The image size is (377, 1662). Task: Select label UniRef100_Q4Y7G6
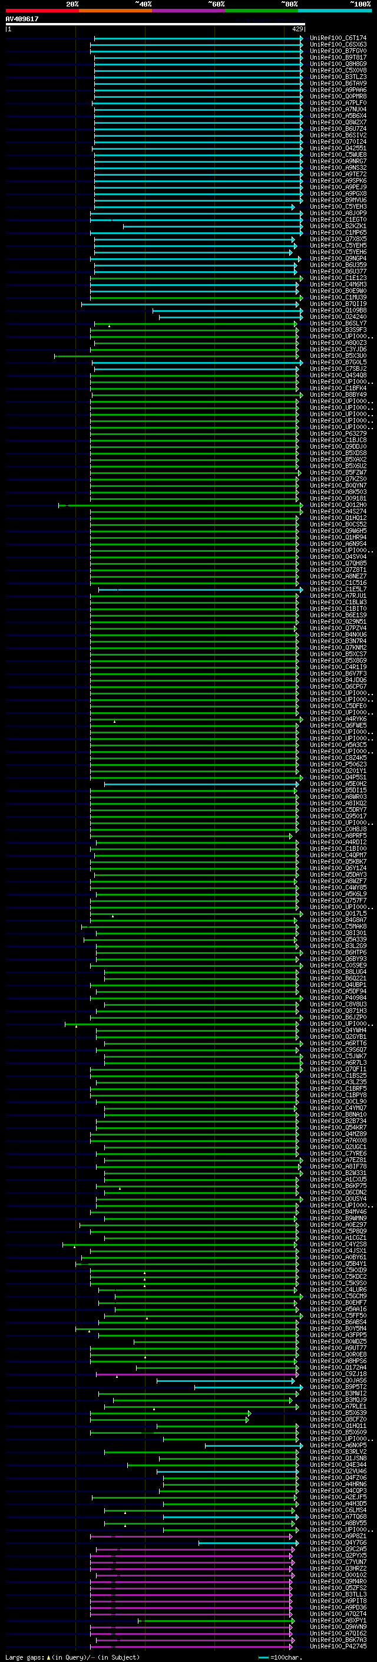pos(338,1543)
